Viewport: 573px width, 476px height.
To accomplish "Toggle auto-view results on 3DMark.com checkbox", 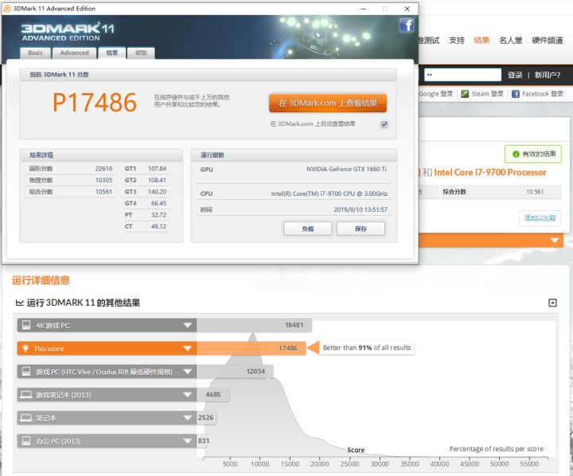I will pos(384,125).
